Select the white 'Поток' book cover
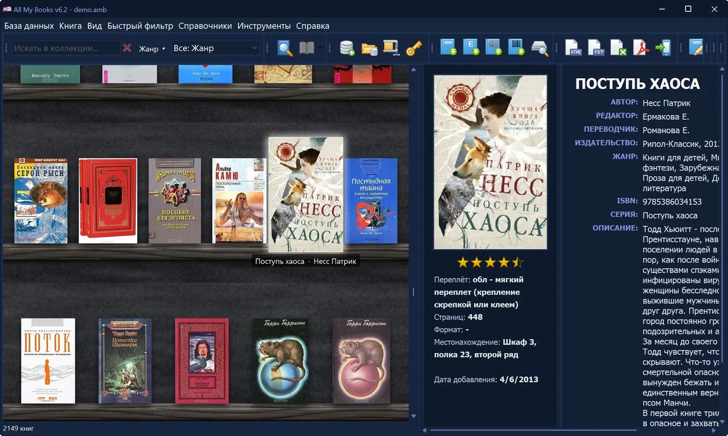 (48, 361)
